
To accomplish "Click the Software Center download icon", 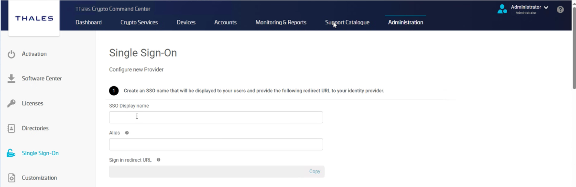I will click(x=11, y=79).
